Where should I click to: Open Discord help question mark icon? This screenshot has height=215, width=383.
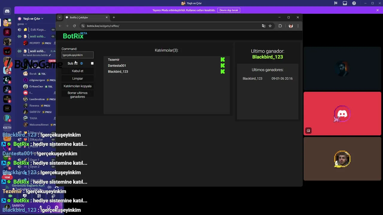(354, 3)
